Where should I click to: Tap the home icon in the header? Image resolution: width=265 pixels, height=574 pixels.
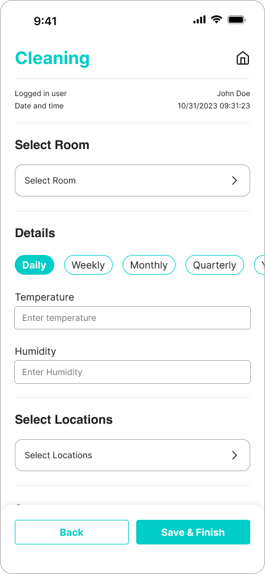[x=243, y=59]
